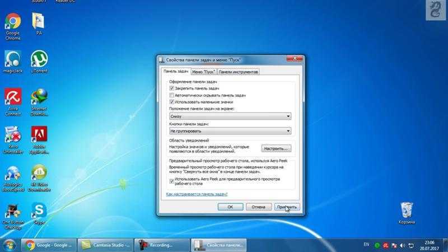Enable Автоматически скрывать панель задач checkbox

(x=172, y=95)
